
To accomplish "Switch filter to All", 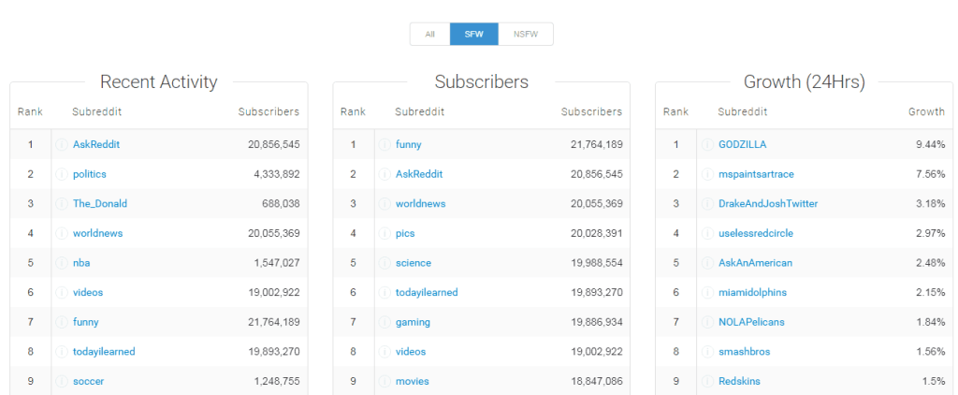I will (430, 35).
